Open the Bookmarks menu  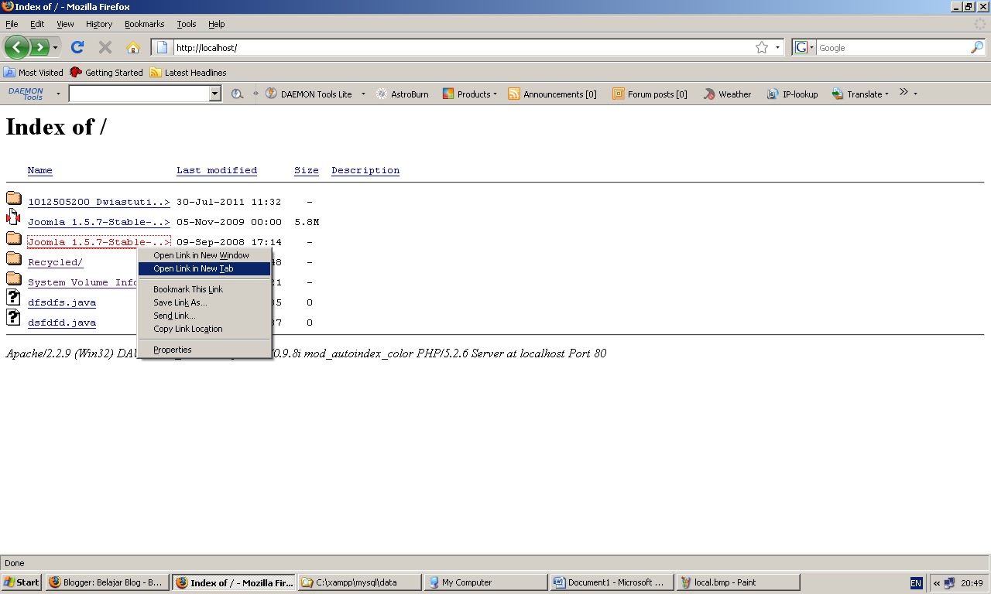(145, 24)
